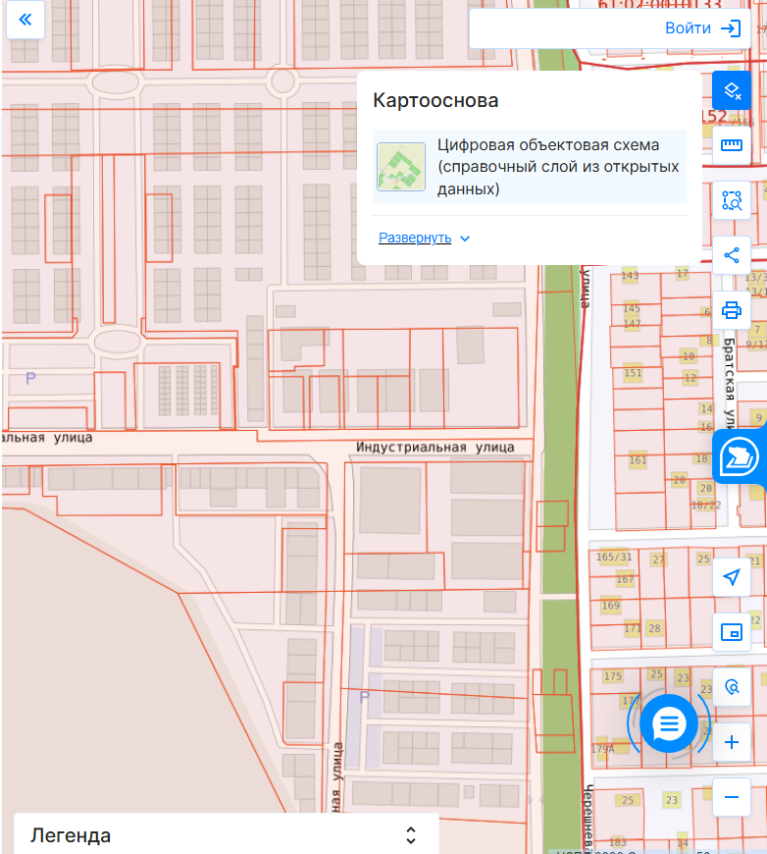Viewport: 767px width, 854px height.
Task: Toggle the base map layers button
Action: point(732,90)
